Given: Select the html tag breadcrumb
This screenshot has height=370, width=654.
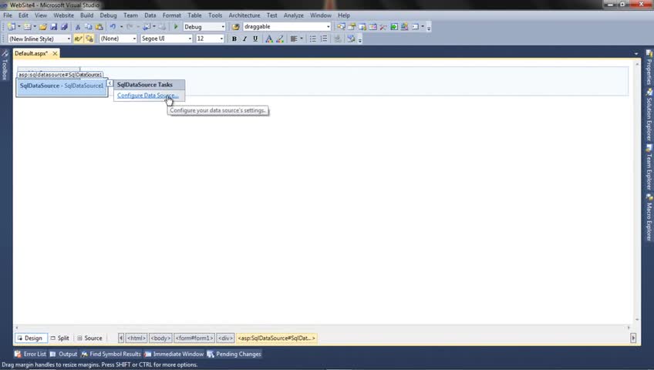Looking at the screenshot, I should 137,338.
